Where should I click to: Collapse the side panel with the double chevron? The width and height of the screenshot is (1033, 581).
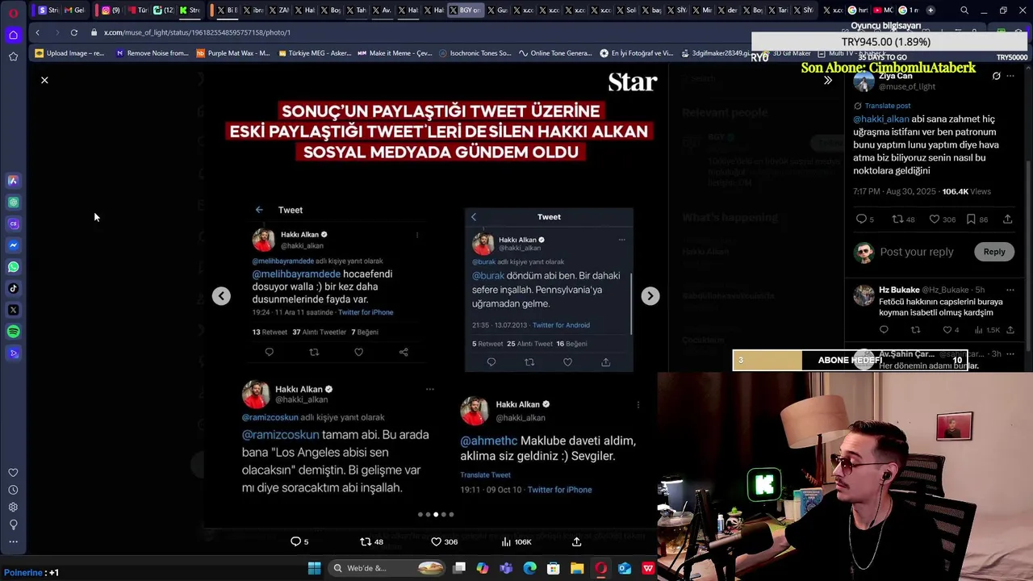827,80
